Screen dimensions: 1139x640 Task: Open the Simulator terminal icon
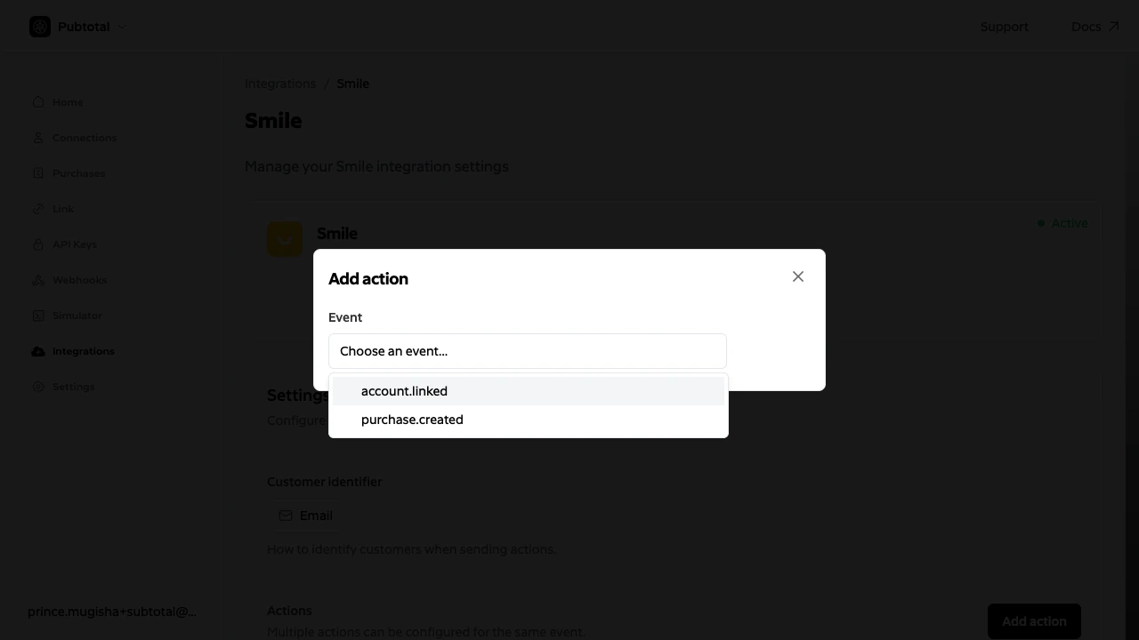tap(38, 316)
